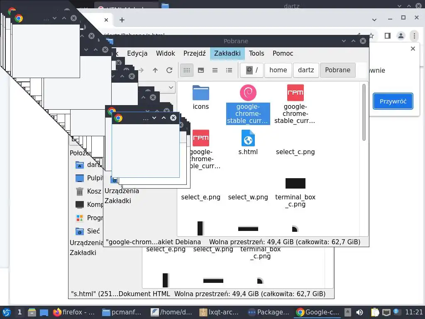Switch to icon view in Pobrane toolbar
This screenshot has width=425, height=319.
point(186,70)
